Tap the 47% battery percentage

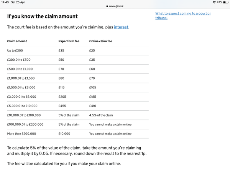[219, 2]
